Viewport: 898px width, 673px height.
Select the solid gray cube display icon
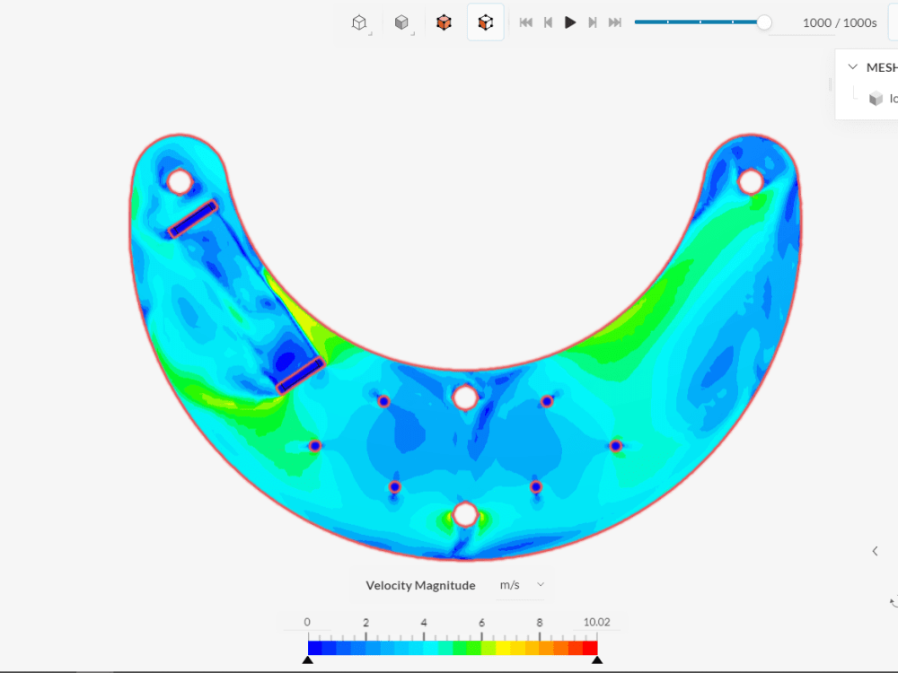point(401,22)
